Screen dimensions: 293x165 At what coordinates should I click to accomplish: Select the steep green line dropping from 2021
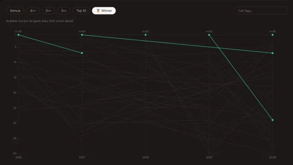241,78
